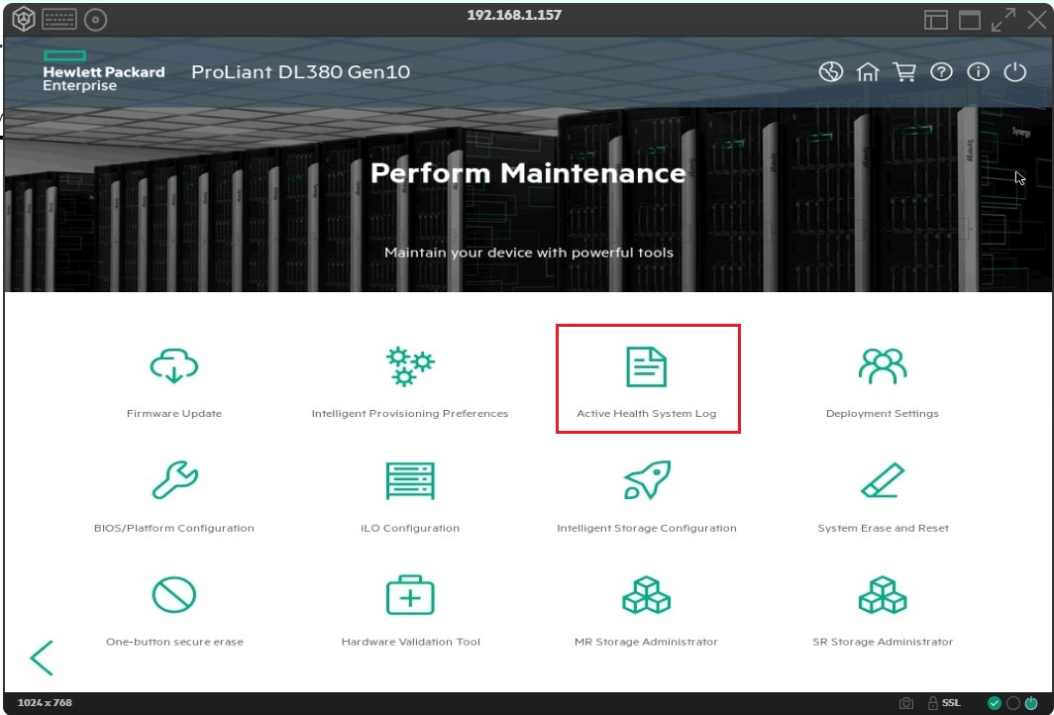Open One-button secure erase icon
This screenshot has width=1054, height=715.
(x=174, y=595)
